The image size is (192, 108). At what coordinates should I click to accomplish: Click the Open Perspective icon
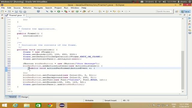point(177,11)
